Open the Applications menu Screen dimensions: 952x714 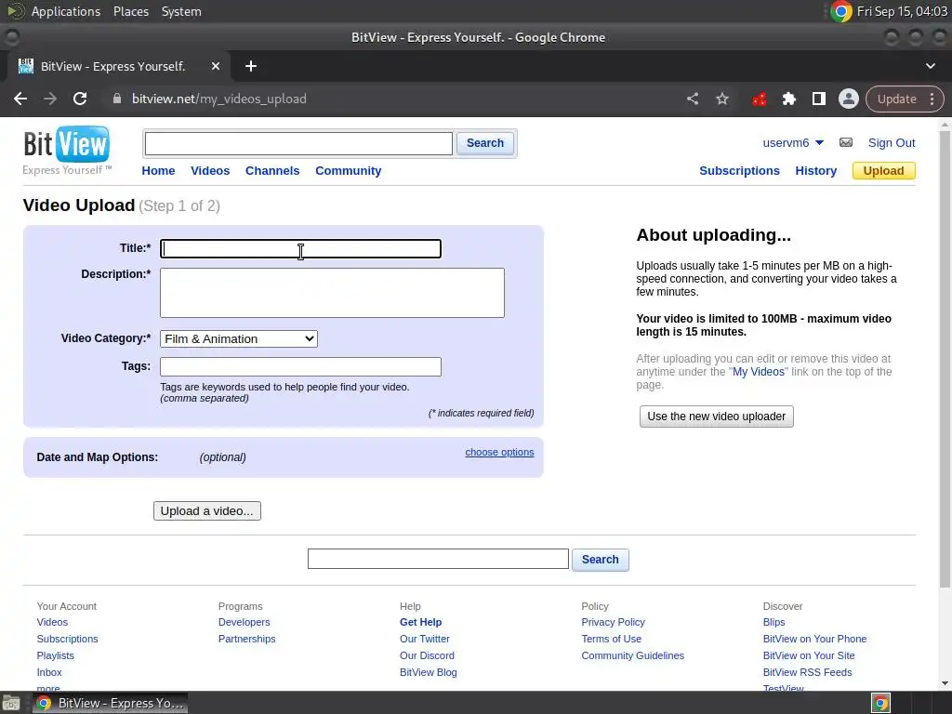pyautogui.click(x=66, y=11)
